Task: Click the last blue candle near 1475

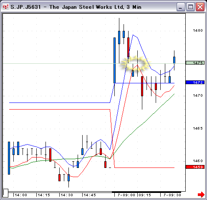Action: [x=174, y=60]
